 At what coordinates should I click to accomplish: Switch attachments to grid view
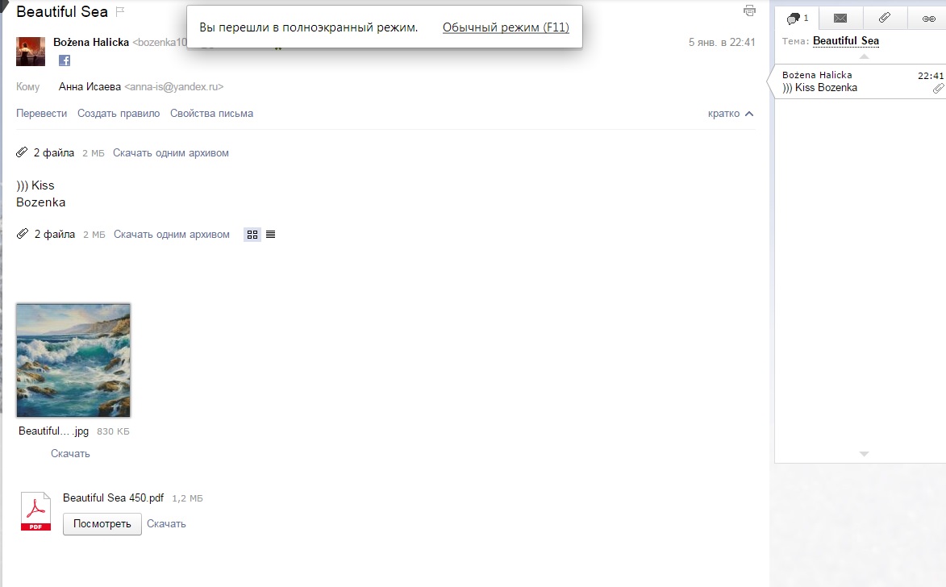252,235
